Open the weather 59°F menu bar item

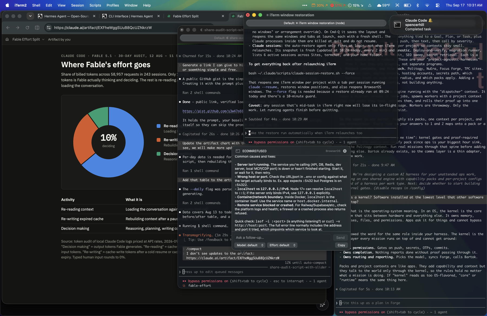(383, 5)
